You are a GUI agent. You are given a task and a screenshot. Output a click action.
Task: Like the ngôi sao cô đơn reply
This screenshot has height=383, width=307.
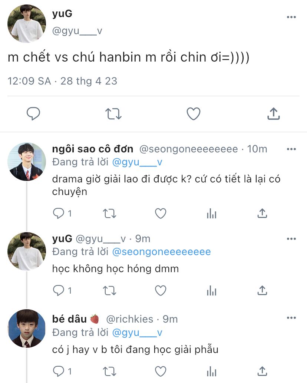click(161, 214)
